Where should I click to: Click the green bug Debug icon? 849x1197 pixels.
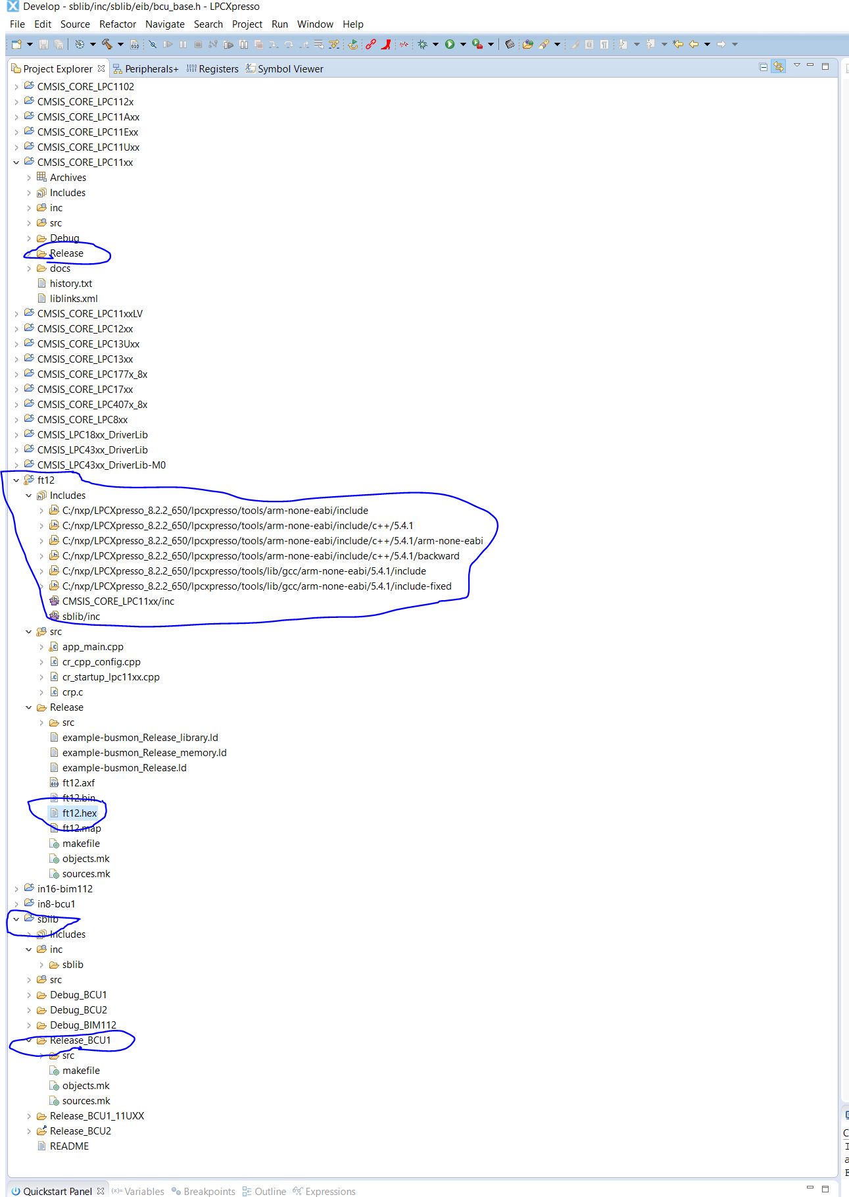point(422,44)
